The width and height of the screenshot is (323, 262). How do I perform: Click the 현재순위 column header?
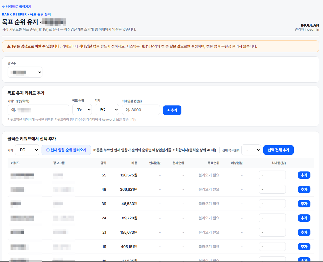(x=178, y=163)
